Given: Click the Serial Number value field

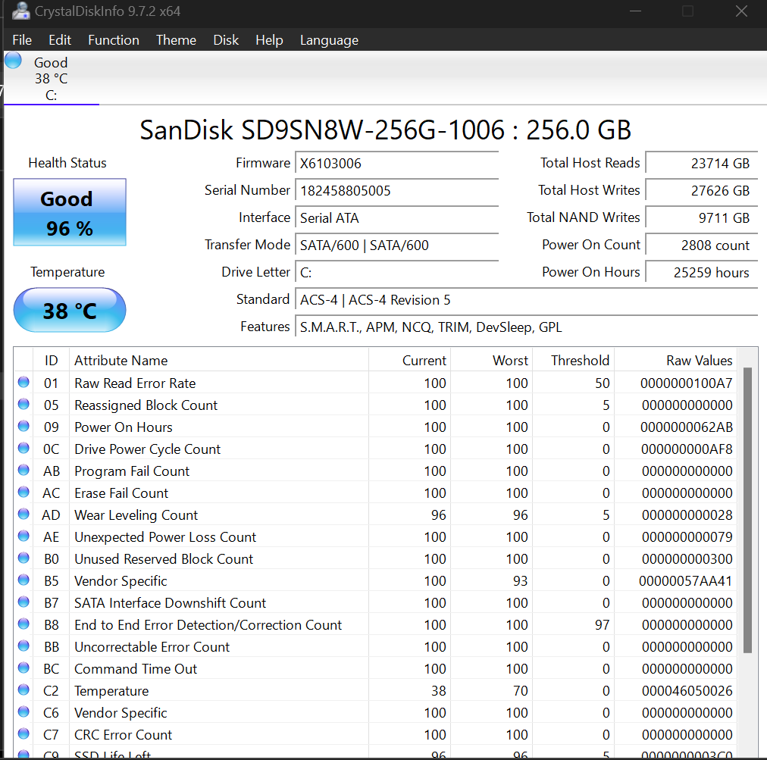Looking at the screenshot, I should coord(396,191).
